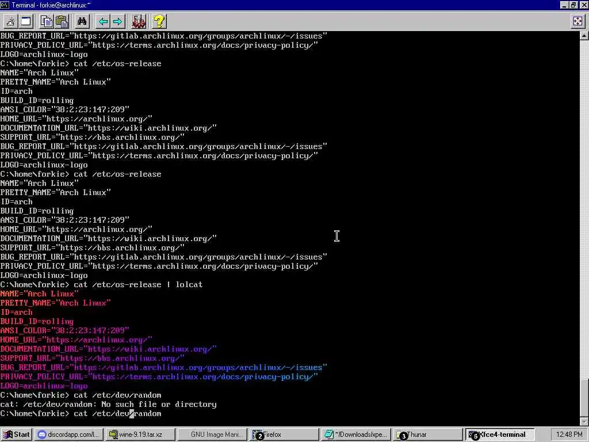Open help with yellow question mark

pyautogui.click(x=159, y=21)
